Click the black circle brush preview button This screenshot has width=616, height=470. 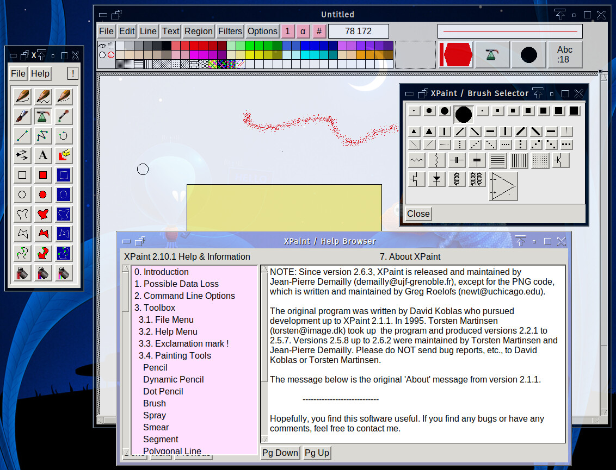pyautogui.click(x=528, y=55)
